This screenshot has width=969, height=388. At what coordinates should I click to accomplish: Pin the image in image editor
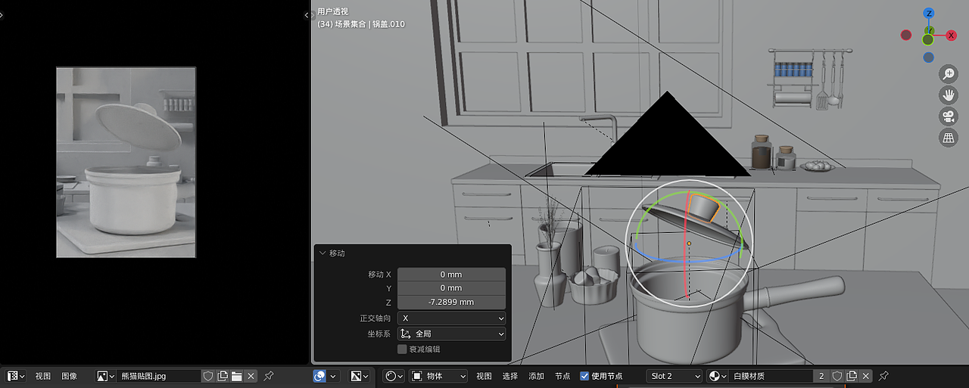pos(269,376)
